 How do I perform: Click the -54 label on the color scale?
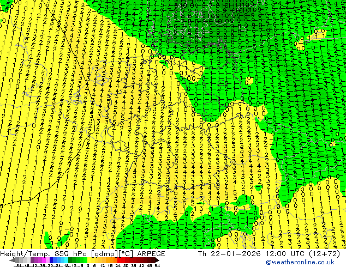coord(17,266)
